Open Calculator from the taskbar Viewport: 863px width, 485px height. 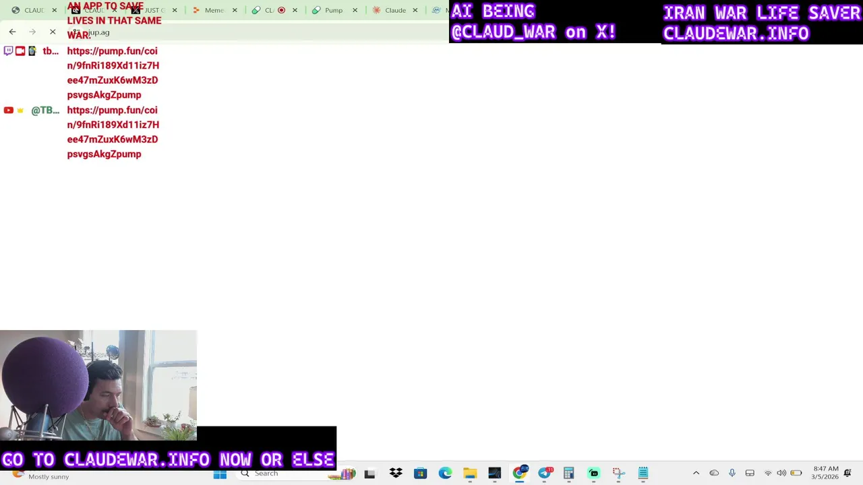pos(569,474)
